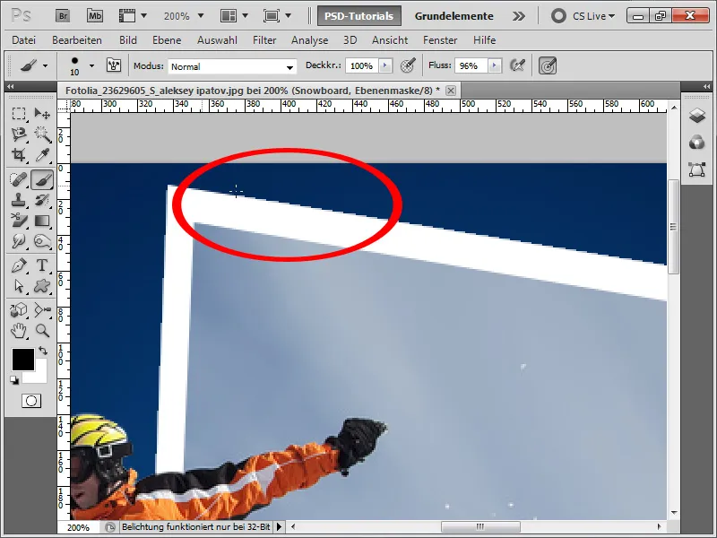
Task: Select the Type tool
Action: point(42,265)
